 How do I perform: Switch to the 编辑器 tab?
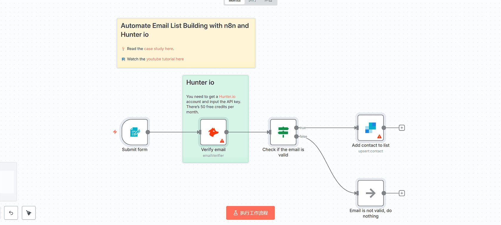[235, 1]
